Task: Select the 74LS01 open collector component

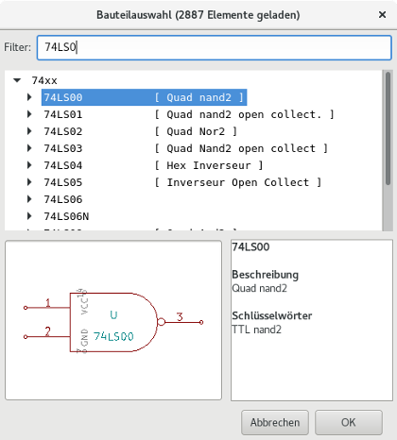Action: pos(188,114)
